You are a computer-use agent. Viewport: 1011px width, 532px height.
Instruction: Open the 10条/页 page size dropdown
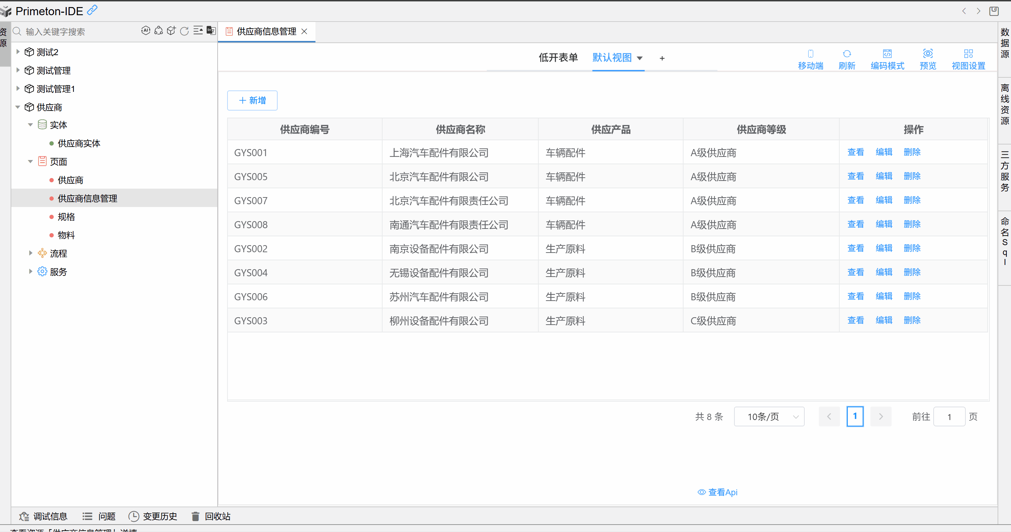(769, 416)
